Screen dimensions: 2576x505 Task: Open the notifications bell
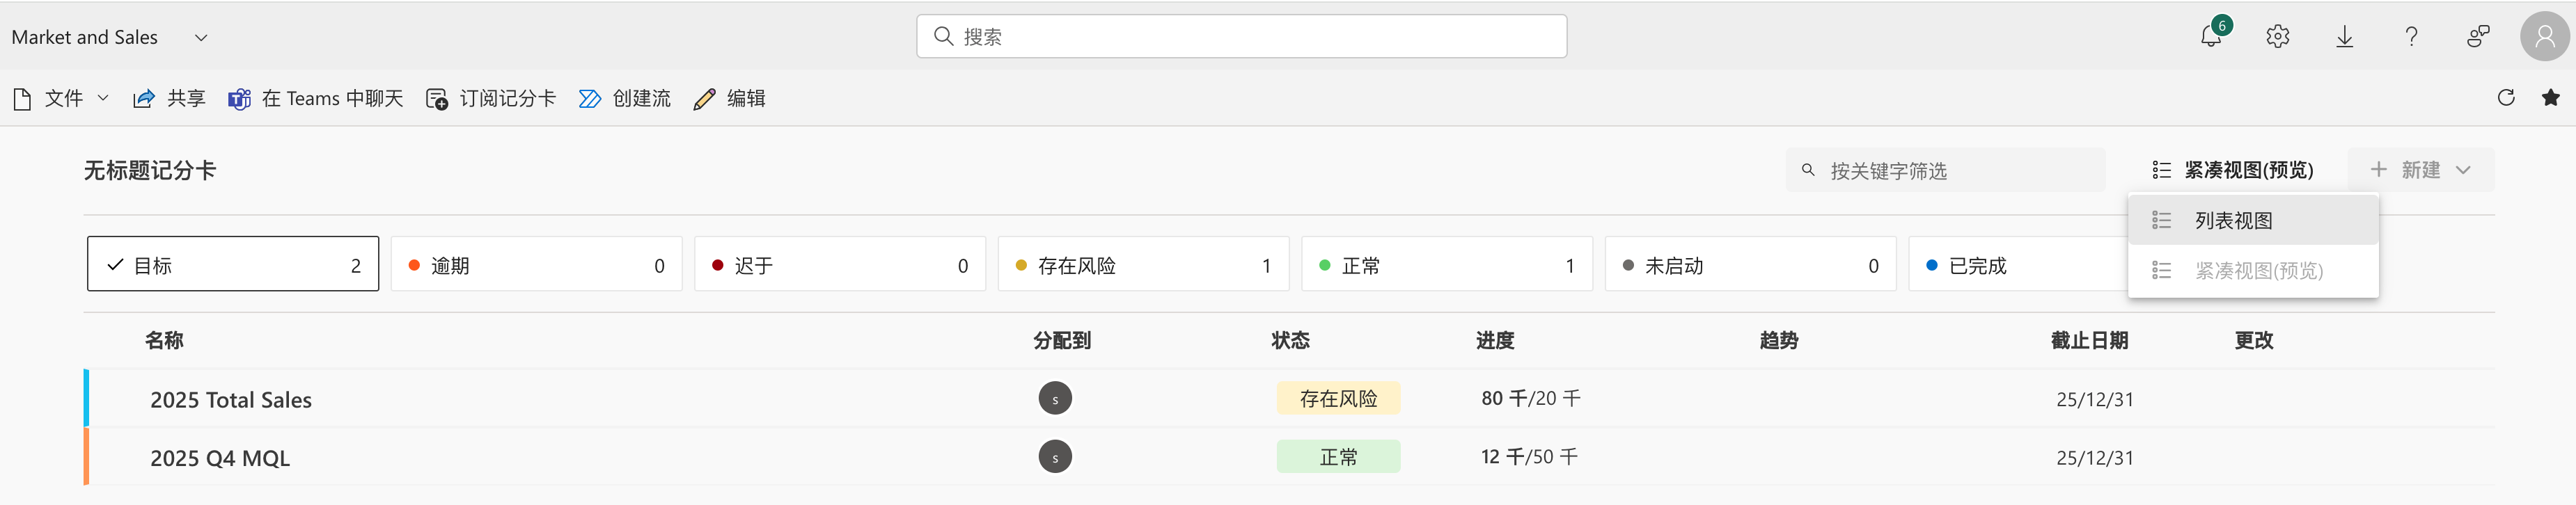[x=2210, y=37]
